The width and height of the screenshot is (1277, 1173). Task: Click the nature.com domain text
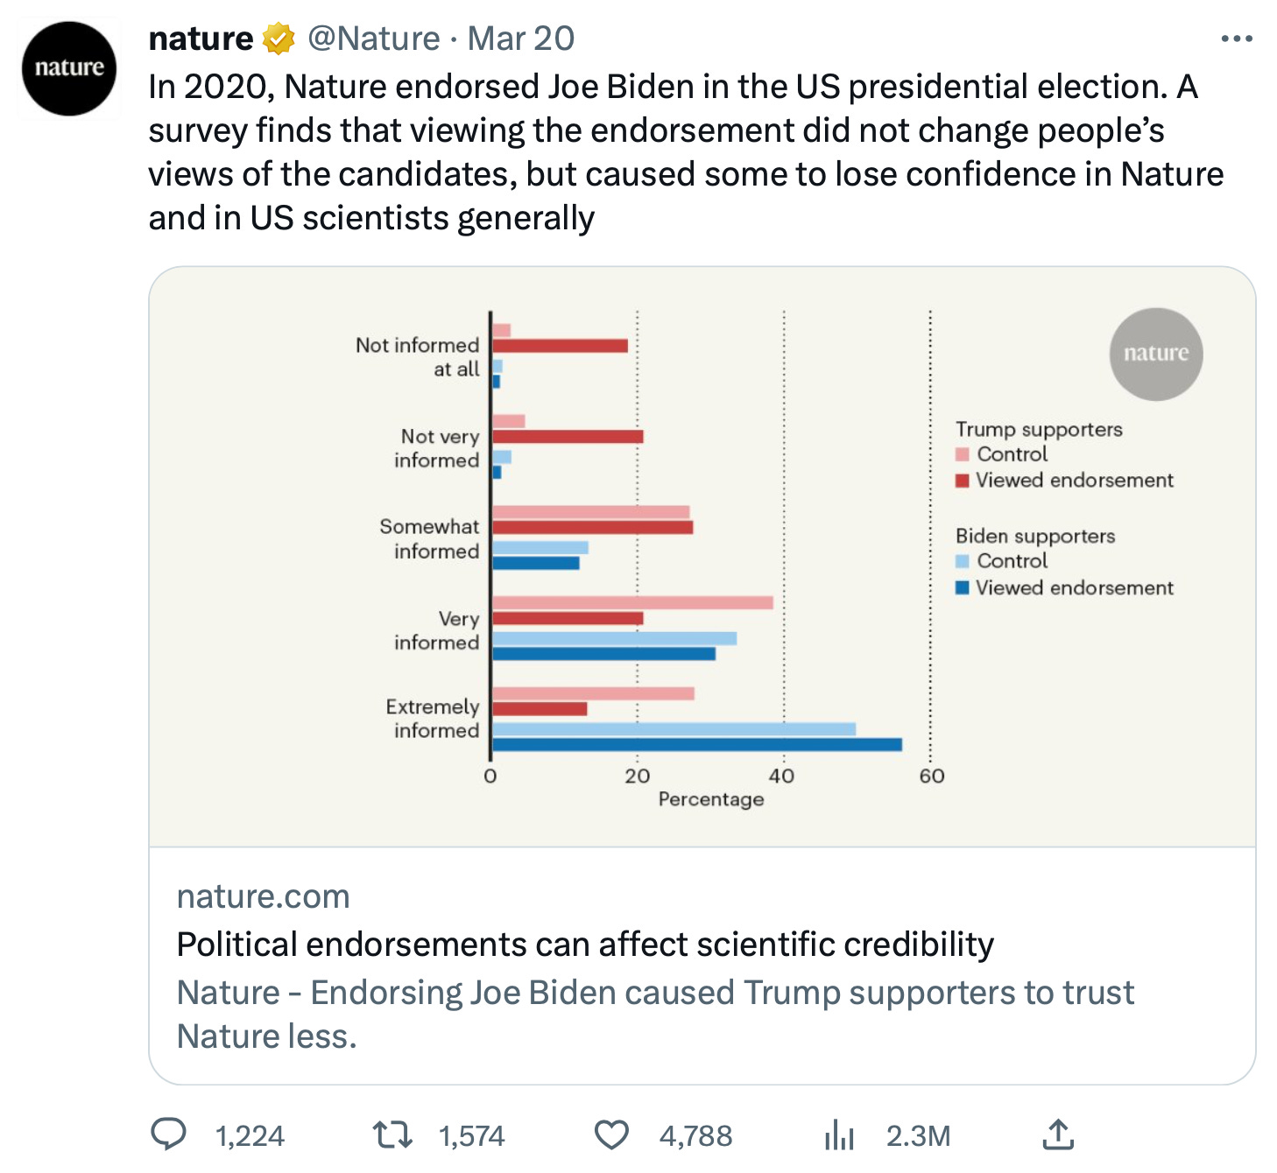coord(264,896)
